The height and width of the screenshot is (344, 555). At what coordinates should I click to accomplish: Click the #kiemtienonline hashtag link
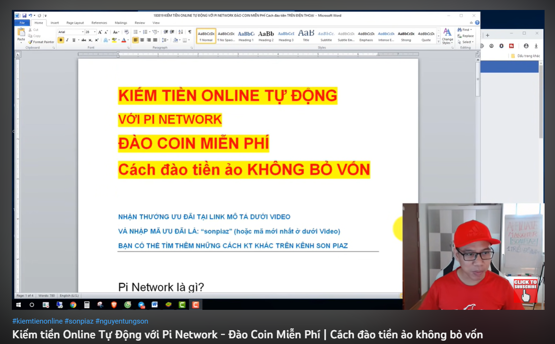37,321
